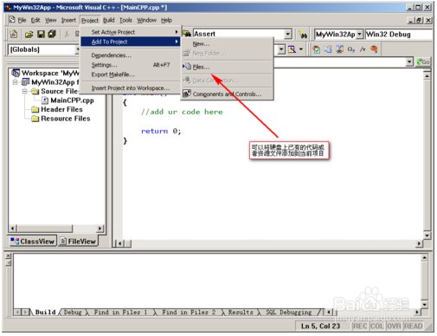Click the MainCPP.cpp file icon in tree
The height and width of the screenshot is (336, 437).
tap(45, 100)
